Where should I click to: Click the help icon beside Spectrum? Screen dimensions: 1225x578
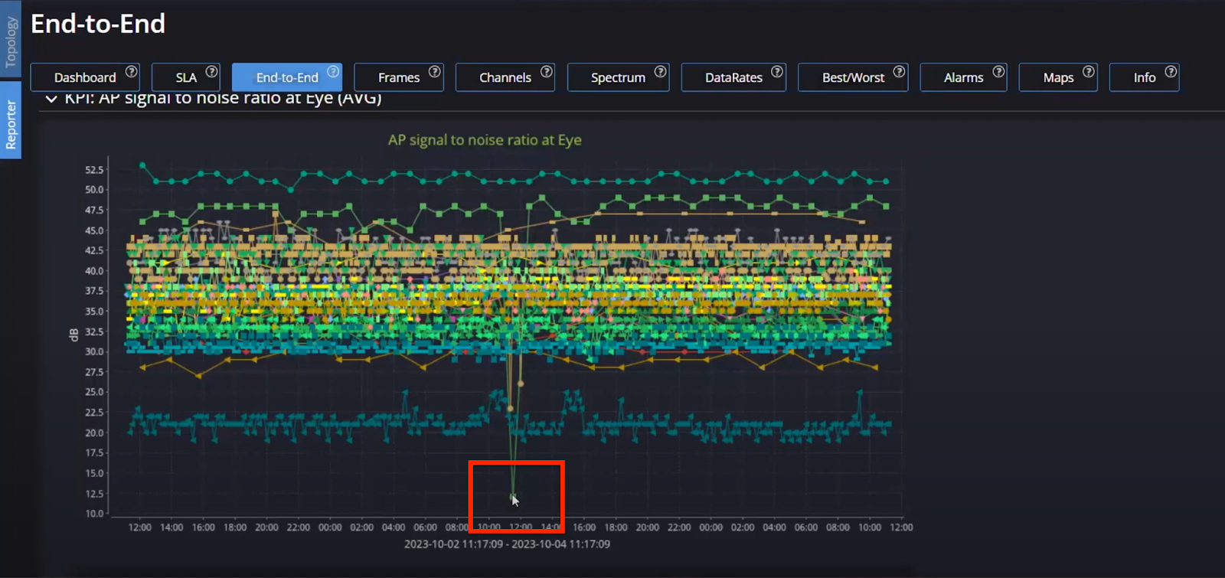660,71
